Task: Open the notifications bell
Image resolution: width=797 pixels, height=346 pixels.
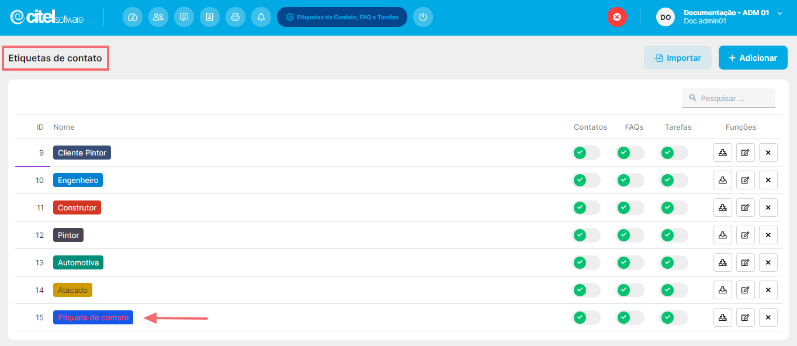Action: [261, 17]
